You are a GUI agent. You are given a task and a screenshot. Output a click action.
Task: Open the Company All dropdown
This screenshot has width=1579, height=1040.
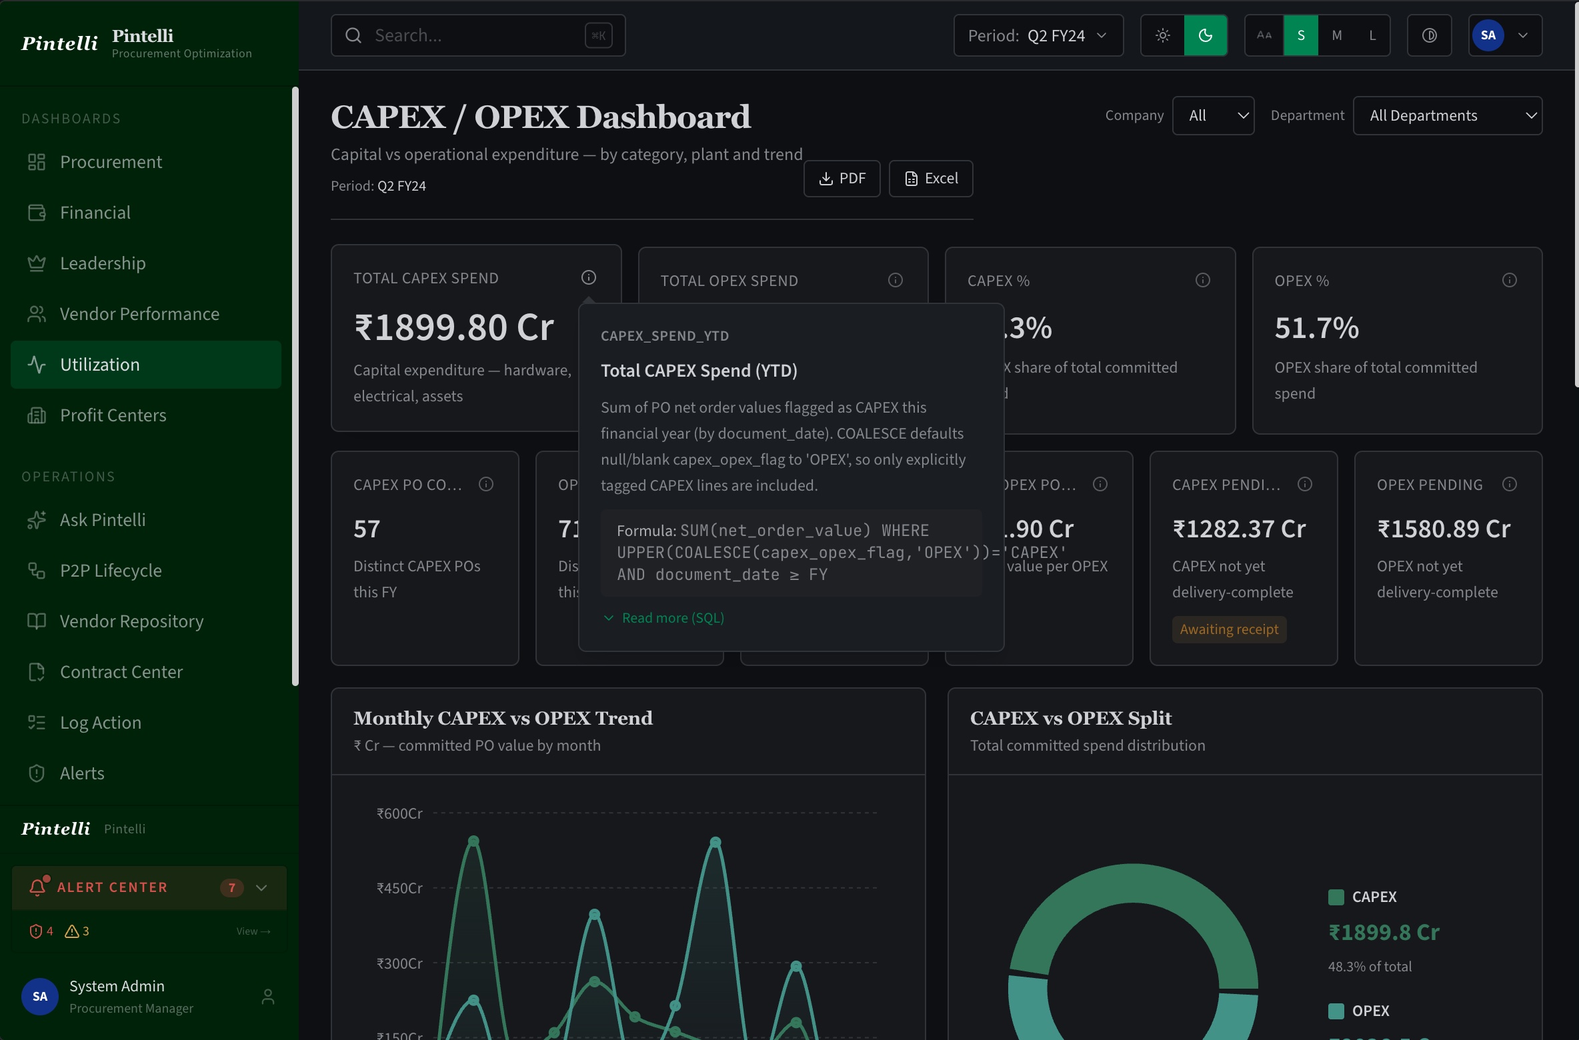click(1214, 115)
